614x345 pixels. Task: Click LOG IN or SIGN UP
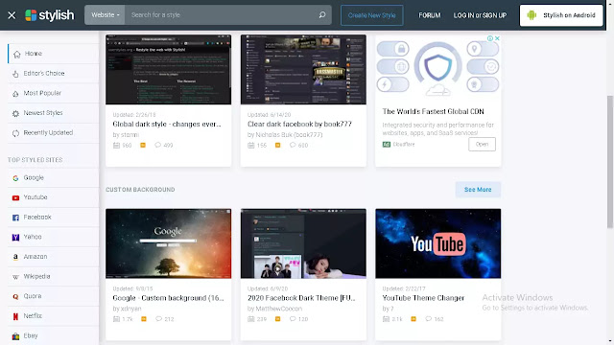coord(480,15)
